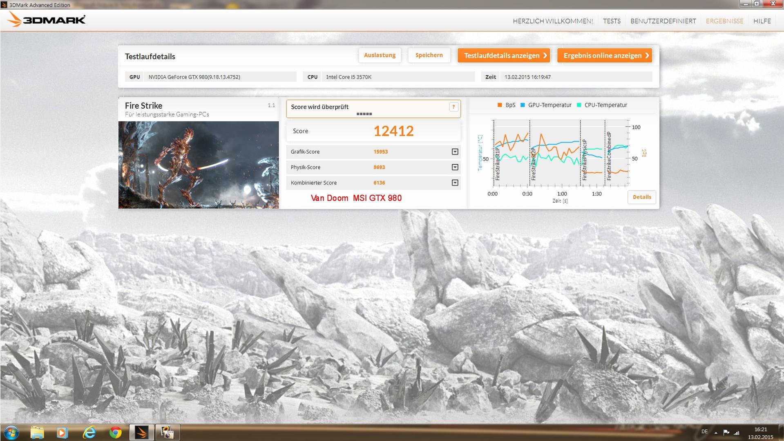Click BpS orange legend swatch
The width and height of the screenshot is (784, 441).
coord(500,105)
